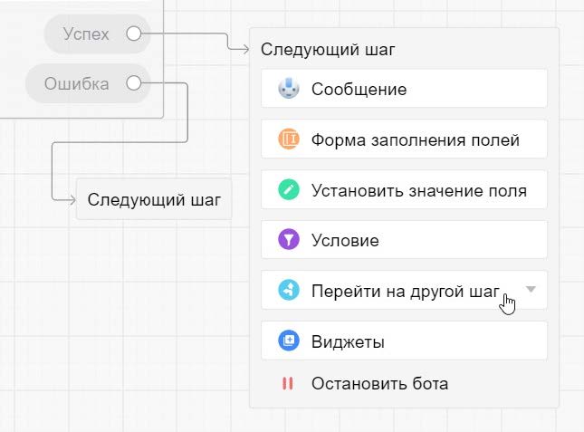Click the blue arrow icon for Перейти на другой шаг
The height and width of the screenshot is (432, 584).
pyautogui.click(x=288, y=291)
